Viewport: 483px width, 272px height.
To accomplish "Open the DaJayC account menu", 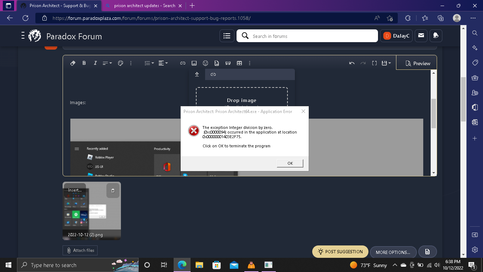I will point(396,36).
